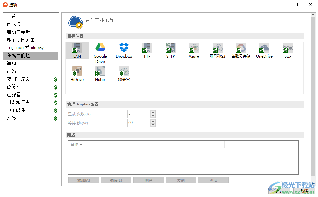Open the 首选项 options page

pos(31,24)
